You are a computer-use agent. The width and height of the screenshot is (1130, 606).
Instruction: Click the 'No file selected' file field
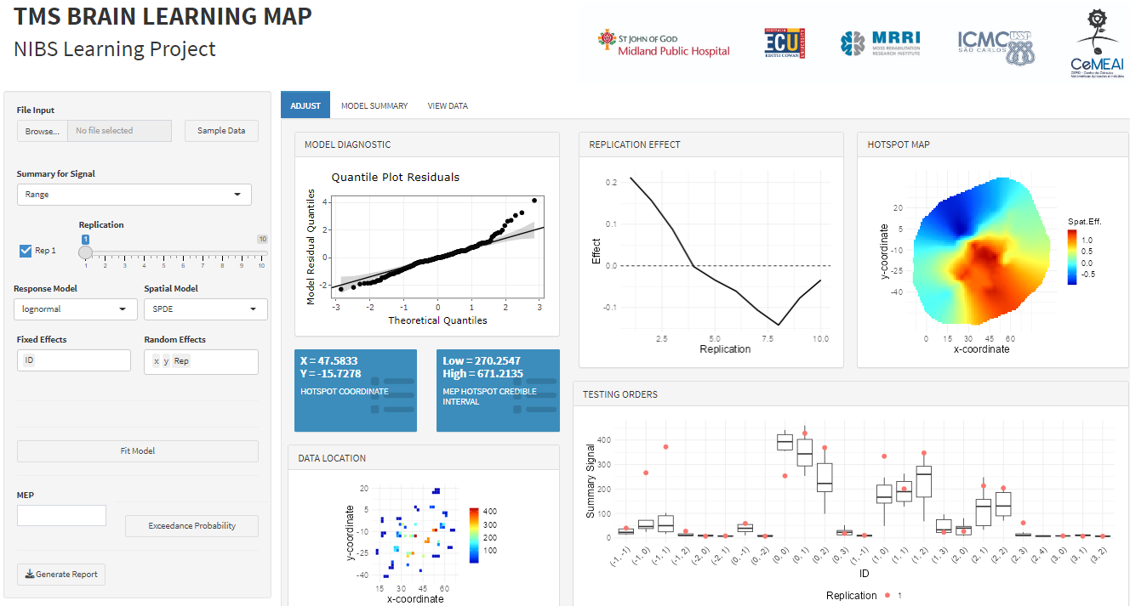click(x=120, y=131)
